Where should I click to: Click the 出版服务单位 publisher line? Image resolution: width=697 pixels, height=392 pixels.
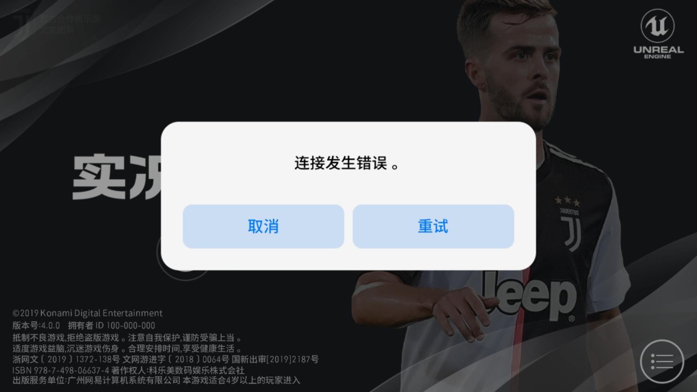[x=156, y=380]
